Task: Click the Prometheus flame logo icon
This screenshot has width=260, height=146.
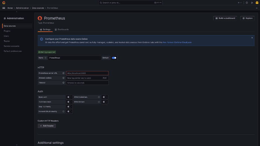Action: click(x=40, y=18)
